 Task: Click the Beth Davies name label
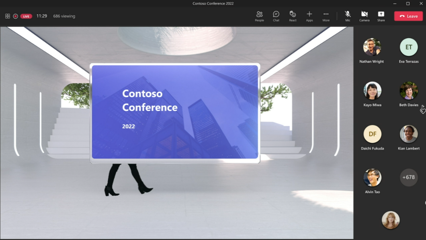[x=409, y=105]
